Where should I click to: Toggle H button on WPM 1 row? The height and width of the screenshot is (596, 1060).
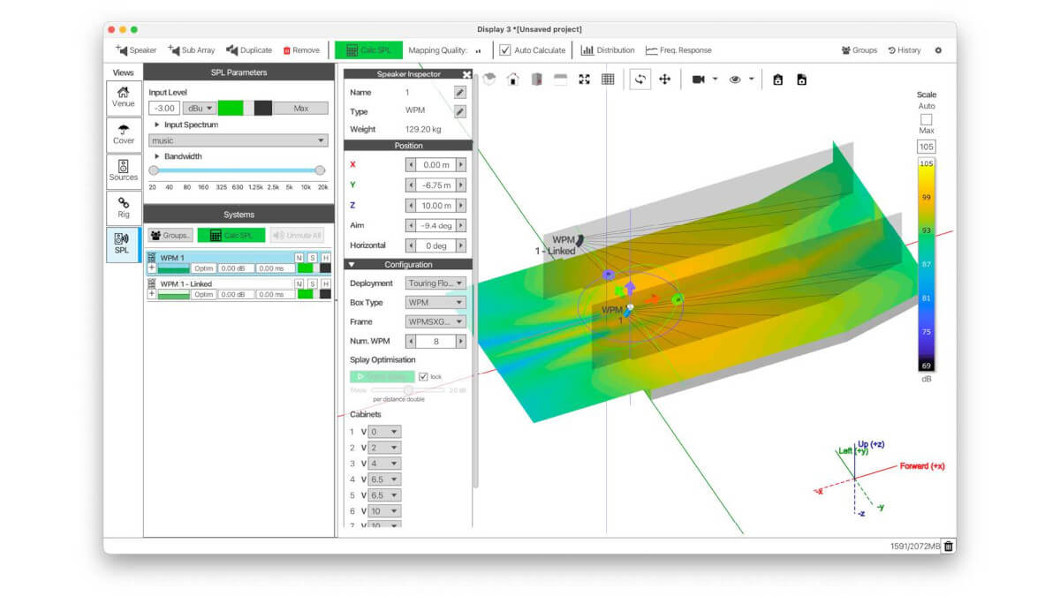coord(326,258)
